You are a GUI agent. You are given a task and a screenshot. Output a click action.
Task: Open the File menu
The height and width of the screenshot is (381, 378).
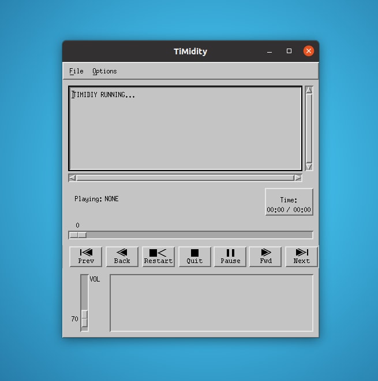[76, 71]
